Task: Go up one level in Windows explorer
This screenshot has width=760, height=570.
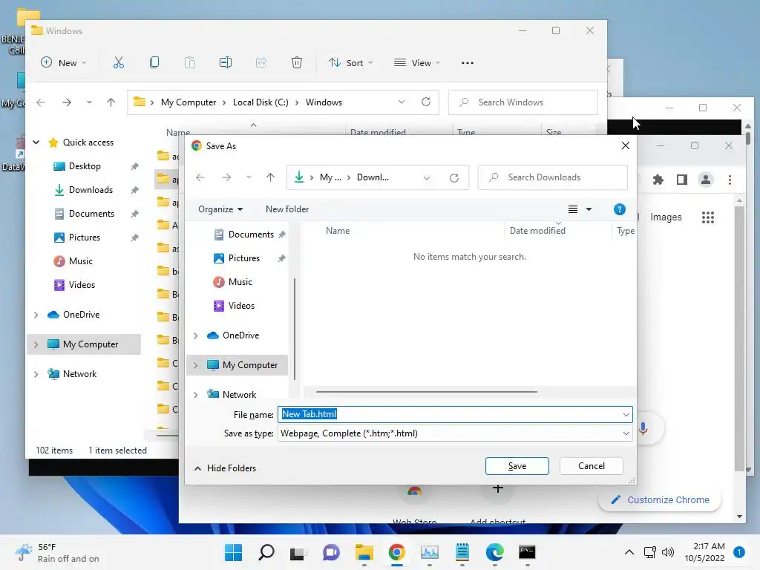Action: [111, 102]
